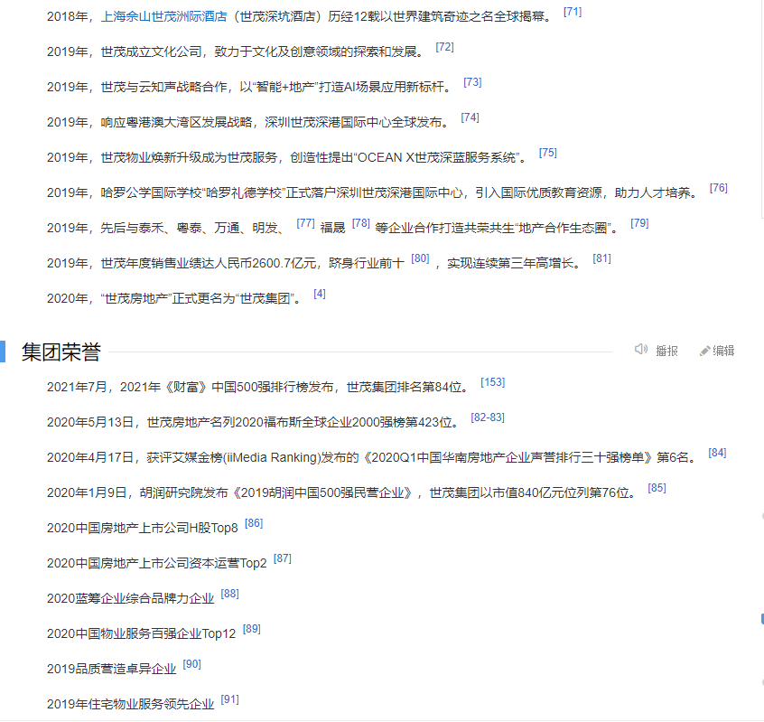Screen dimensions: 764x722
Task: Open citation [81]
Action: (601, 258)
